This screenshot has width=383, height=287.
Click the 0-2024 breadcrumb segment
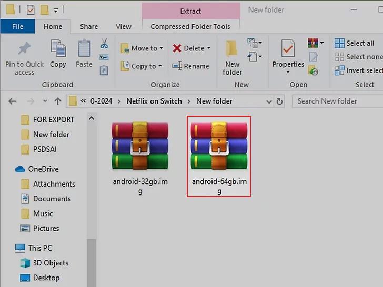click(101, 101)
